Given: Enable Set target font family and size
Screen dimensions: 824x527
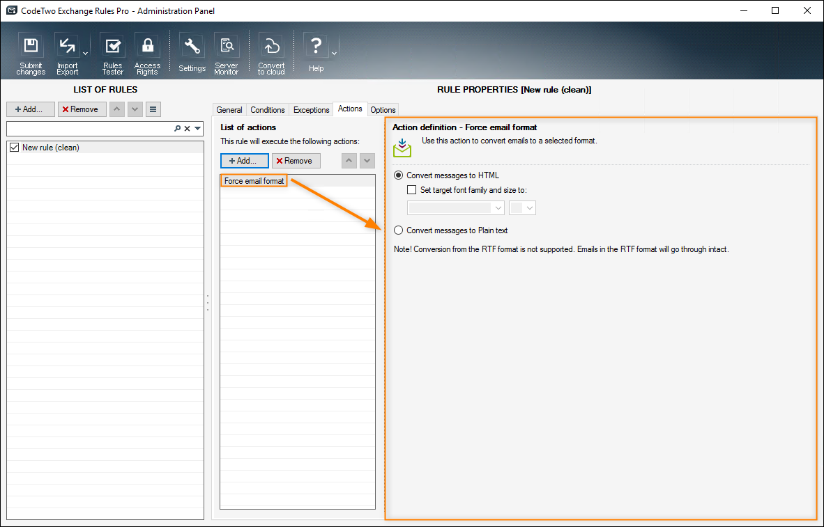Looking at the screenshot, I should [412, 190].
